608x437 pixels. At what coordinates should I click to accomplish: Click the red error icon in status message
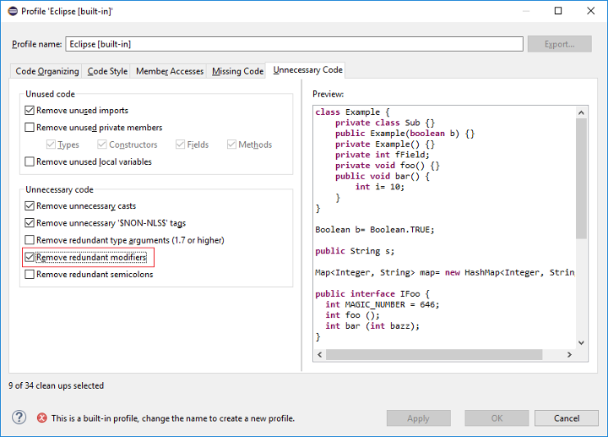[x=41, y=418]
